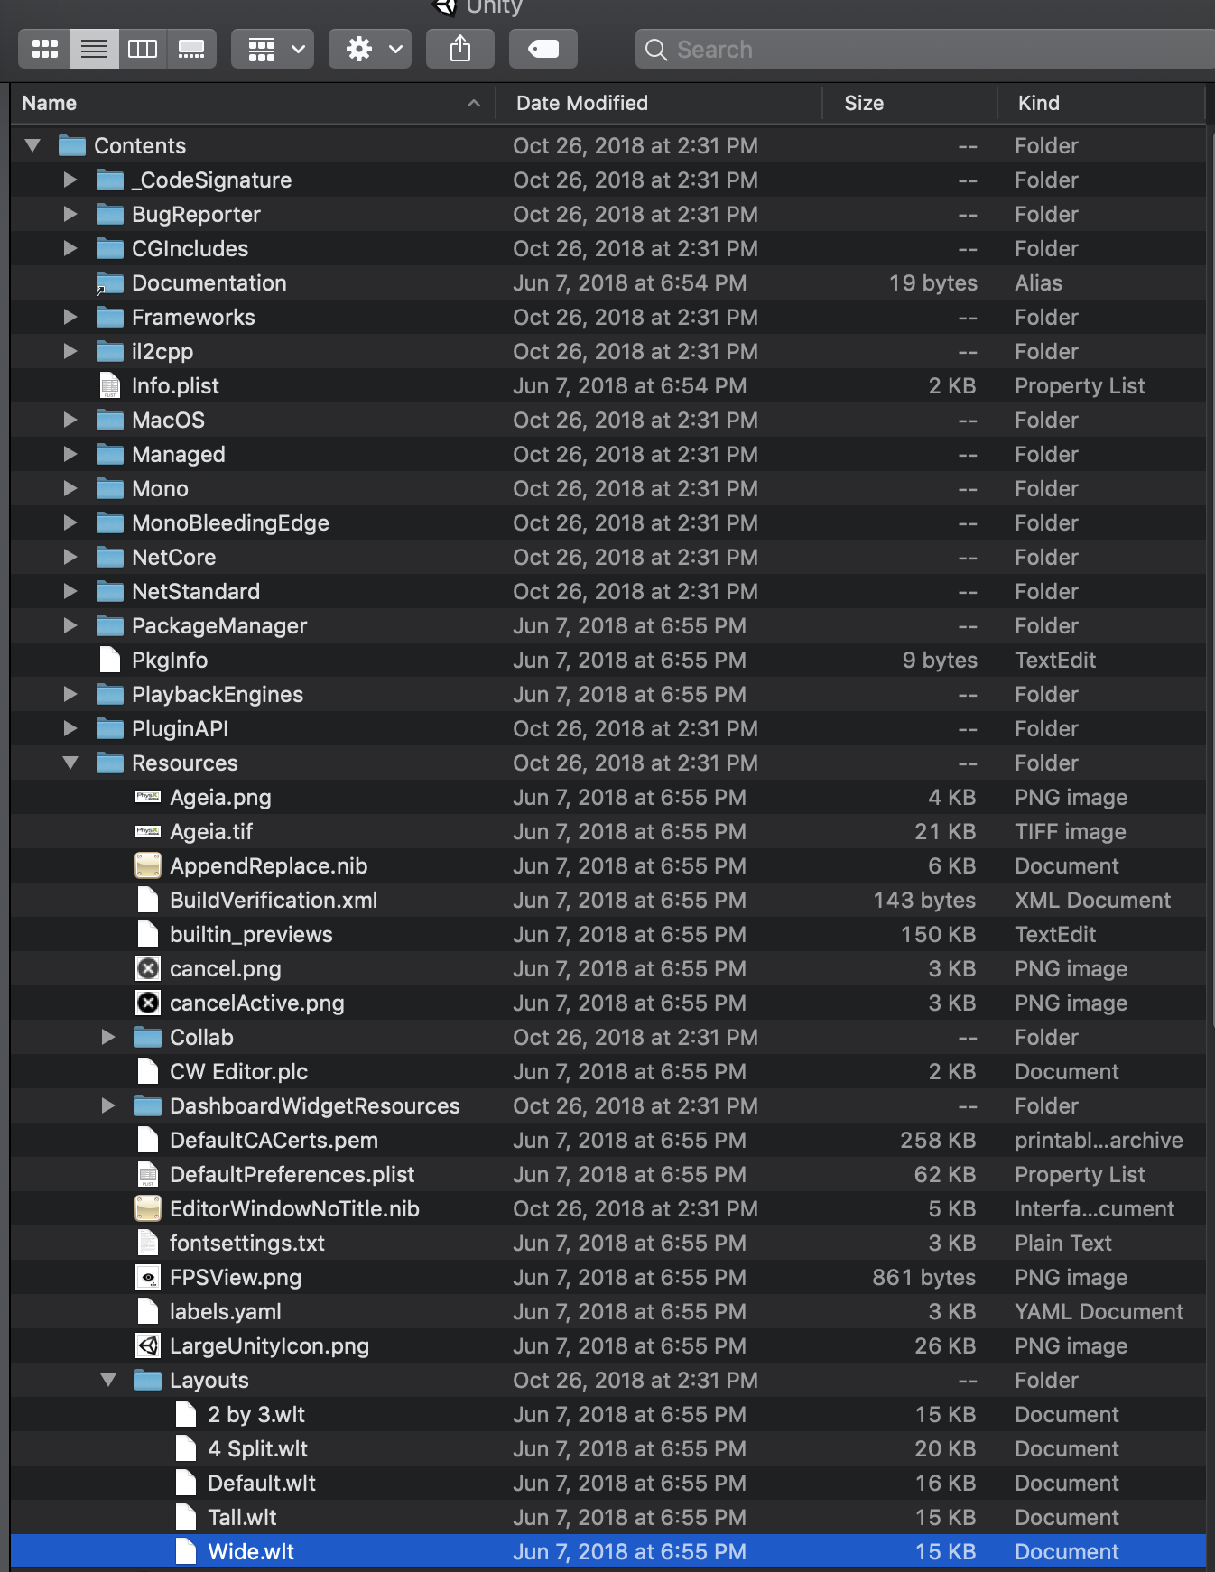Select the Info.plist file icon

point(110,385)
